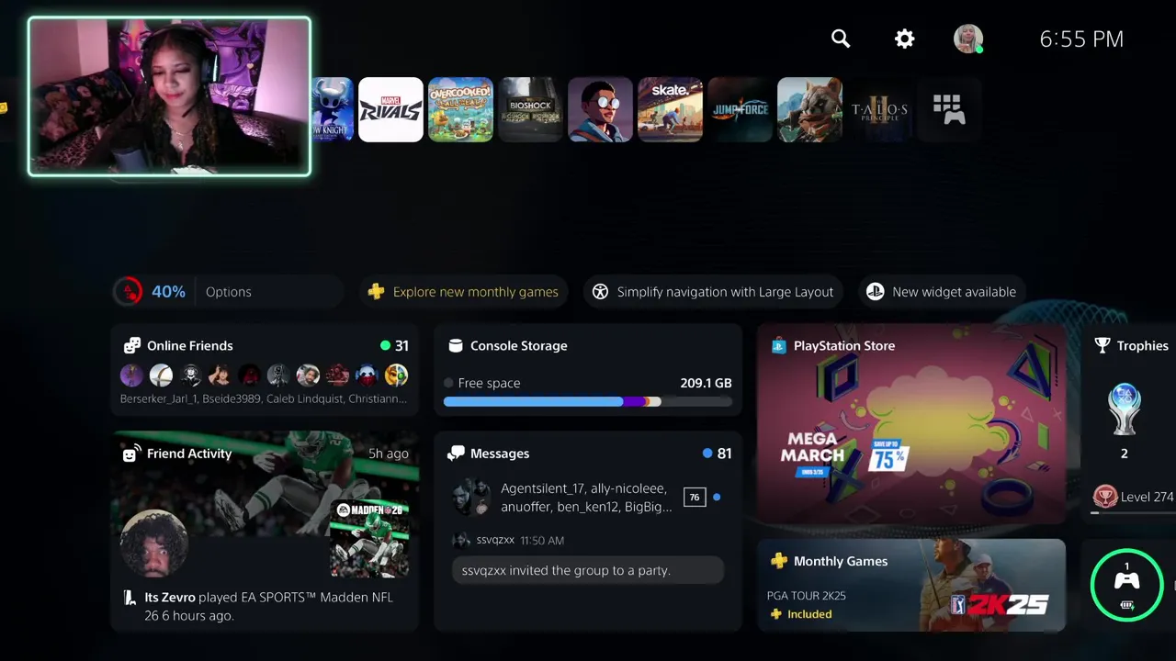
Task: Click the Monthly Games plus icon
Action: coord(778,561)
